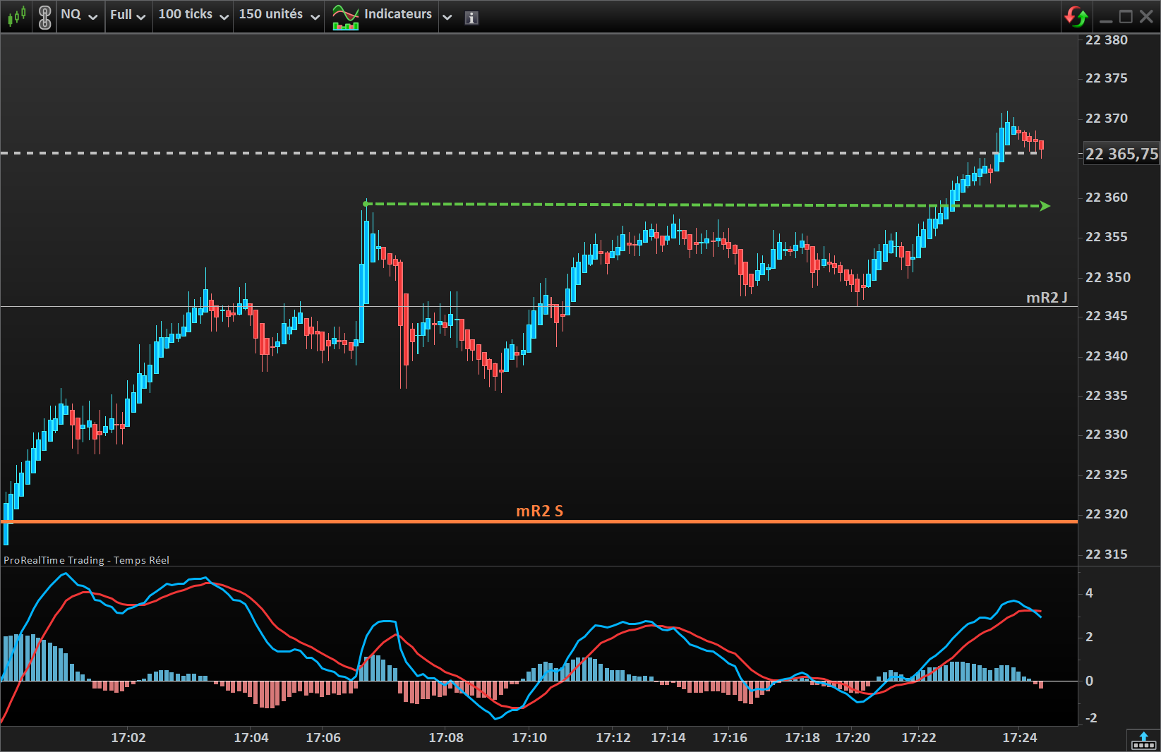
Task: Select the mR2 J pivot level label
Action: 1047,298
